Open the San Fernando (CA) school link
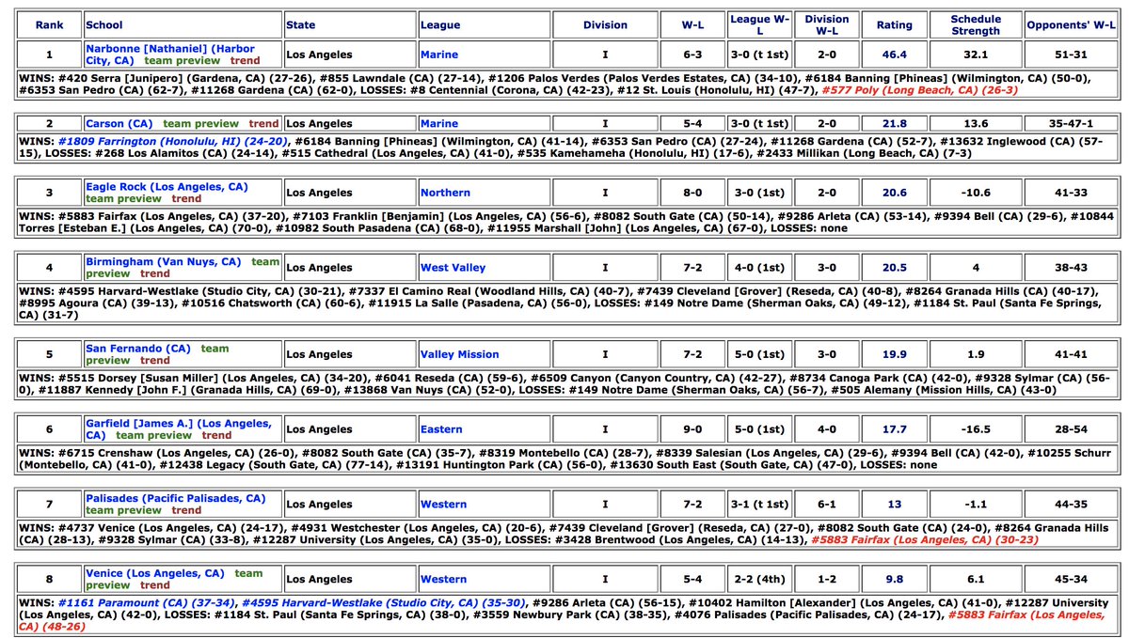1129x638 pixels. click(x=138, y=349)
